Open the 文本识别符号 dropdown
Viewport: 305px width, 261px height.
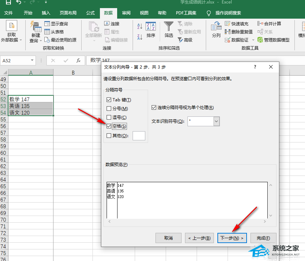click(x=217, y=121)
